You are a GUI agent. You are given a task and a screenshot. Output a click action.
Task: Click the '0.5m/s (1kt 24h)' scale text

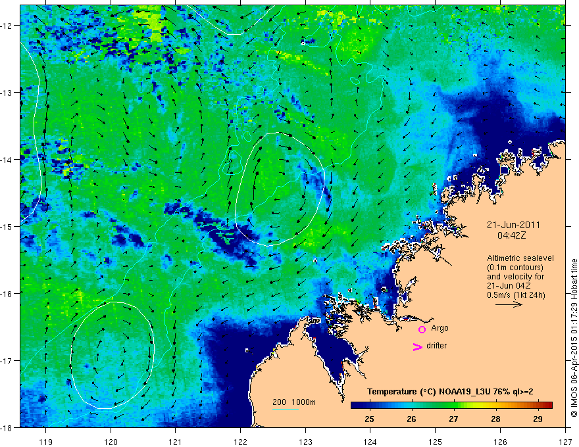(x=516, y=295)
